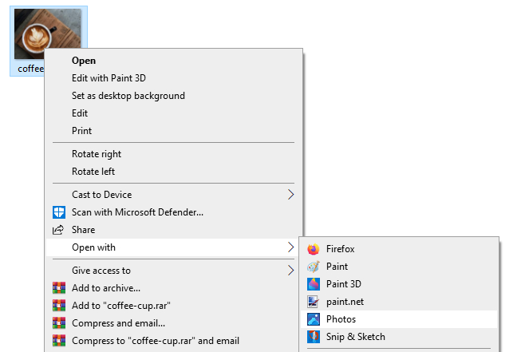Open the Cast to Device entry

pyautogui.click(x=173, y=195)
